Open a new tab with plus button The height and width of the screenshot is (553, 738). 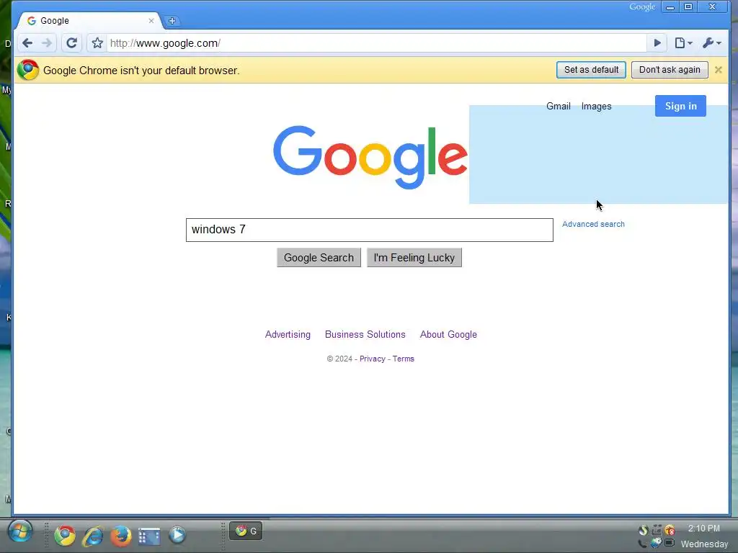point(172,21)
